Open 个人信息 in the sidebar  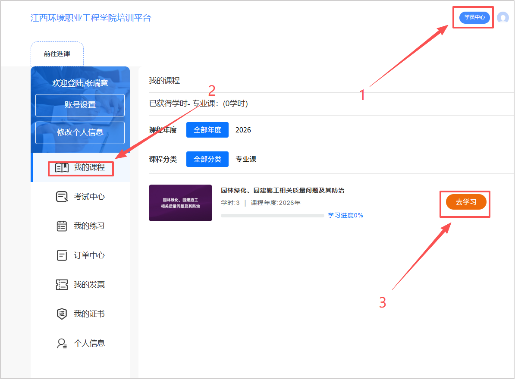(x=81, y=343)
